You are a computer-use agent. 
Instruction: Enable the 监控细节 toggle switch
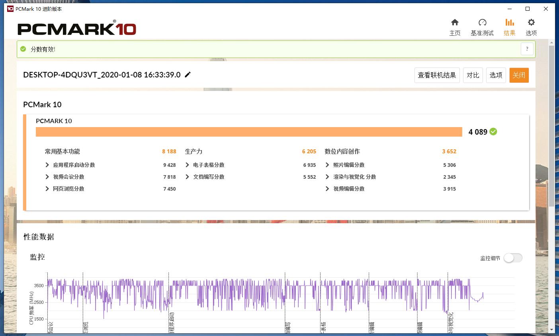[512, 258]
